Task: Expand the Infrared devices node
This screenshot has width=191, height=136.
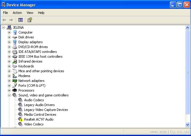Action: tap(9, 61)
